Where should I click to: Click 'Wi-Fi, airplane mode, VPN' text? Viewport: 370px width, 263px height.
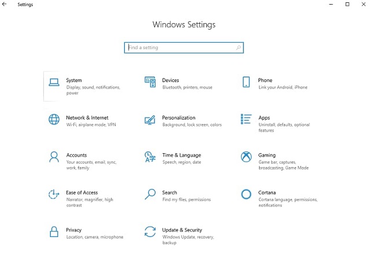pos(91,125)
